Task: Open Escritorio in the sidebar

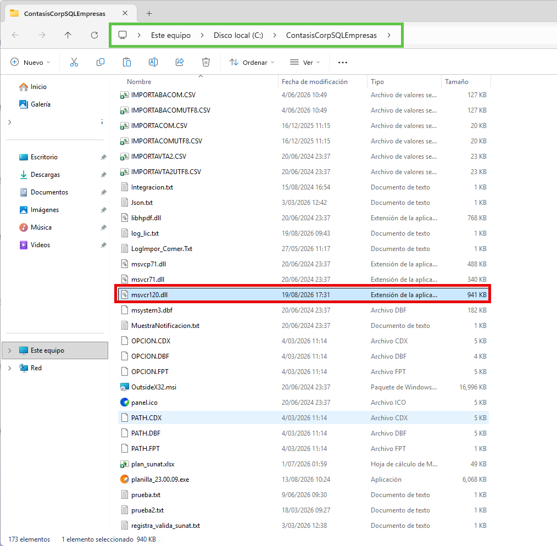Action: [x=44, y=157]
